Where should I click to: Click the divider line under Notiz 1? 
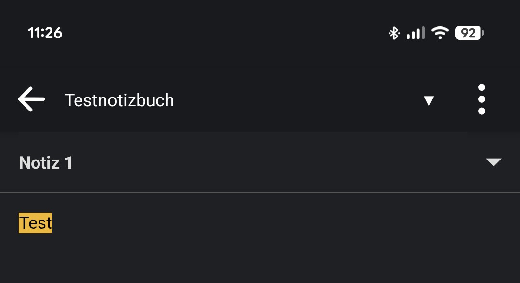tap(260, 192)
